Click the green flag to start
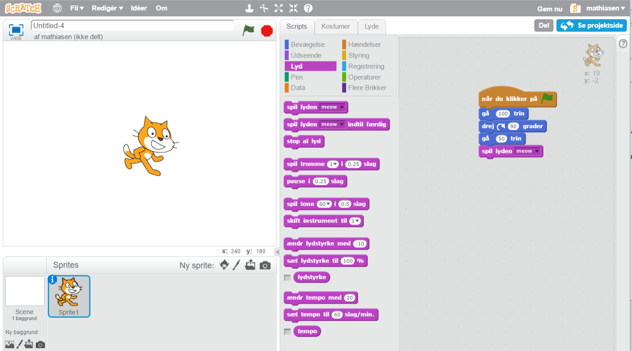 (248, 30)
